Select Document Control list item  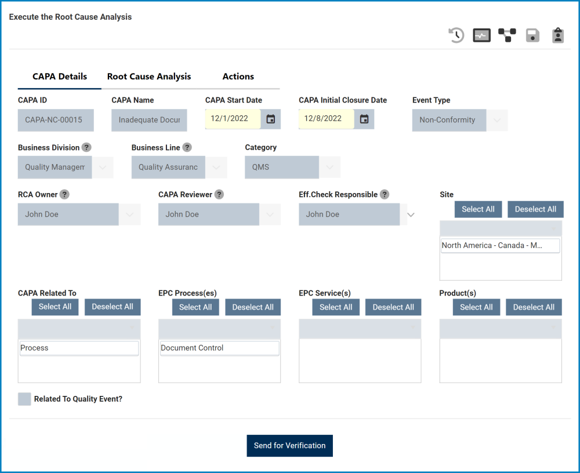[219, 348]
